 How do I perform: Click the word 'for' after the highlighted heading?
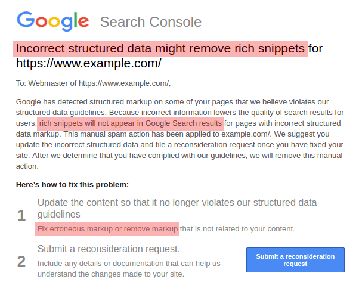pos(315,48)
